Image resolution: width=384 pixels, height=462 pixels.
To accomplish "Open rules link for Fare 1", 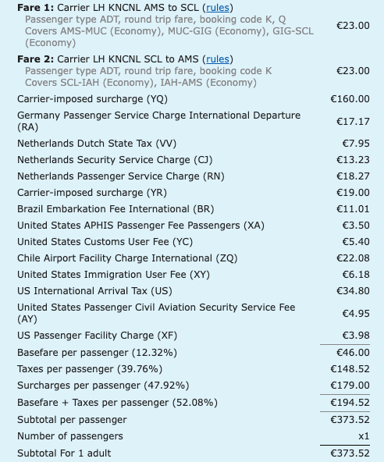I will point(218,8).
